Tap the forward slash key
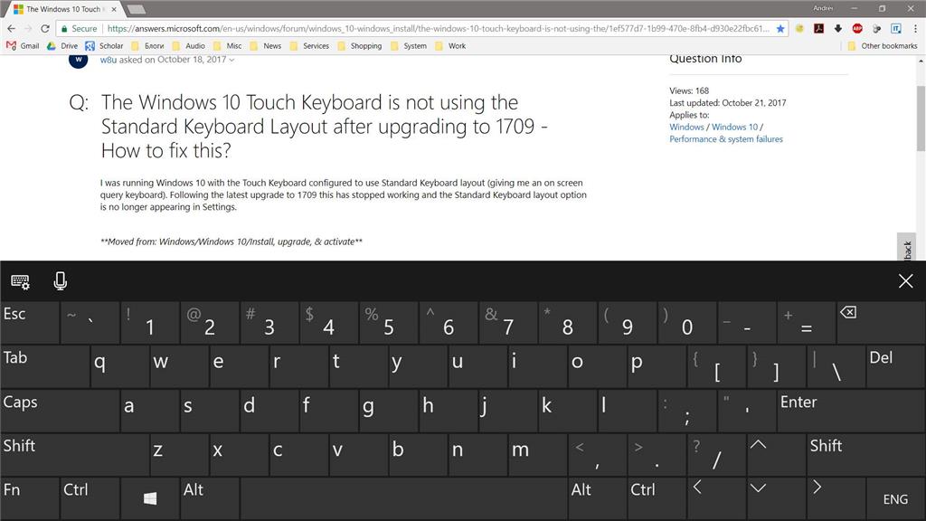926x521 pixels. point(716,454)
